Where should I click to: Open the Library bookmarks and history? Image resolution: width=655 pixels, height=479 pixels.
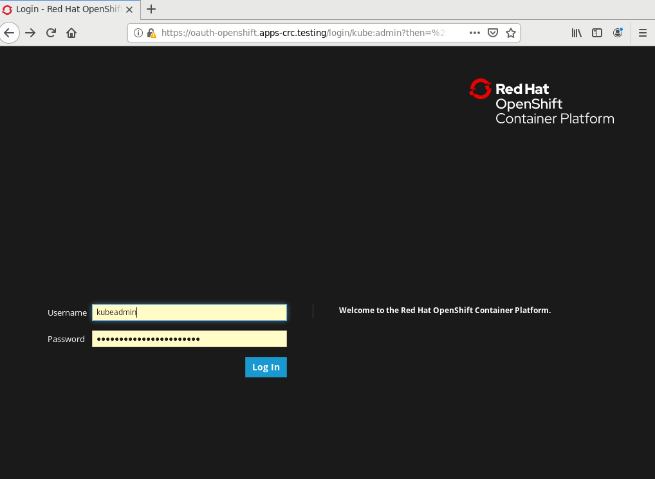pos(577,33)
